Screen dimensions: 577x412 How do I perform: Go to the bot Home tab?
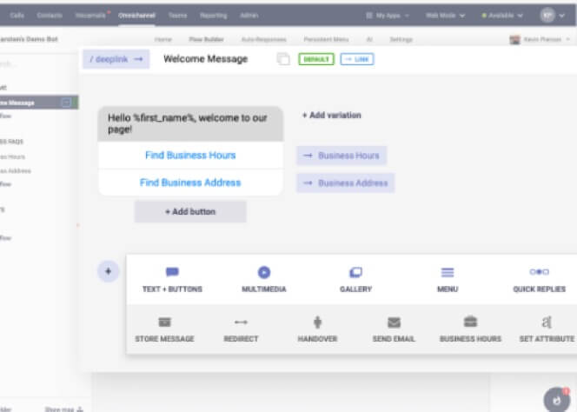(x=163, y=39)
